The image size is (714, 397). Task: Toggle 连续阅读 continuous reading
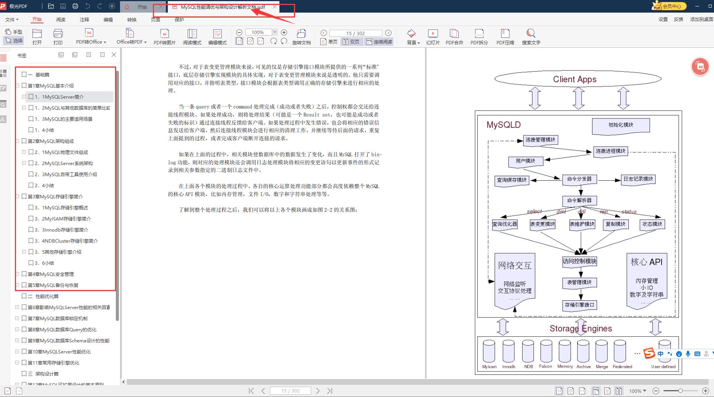point(379,42)
